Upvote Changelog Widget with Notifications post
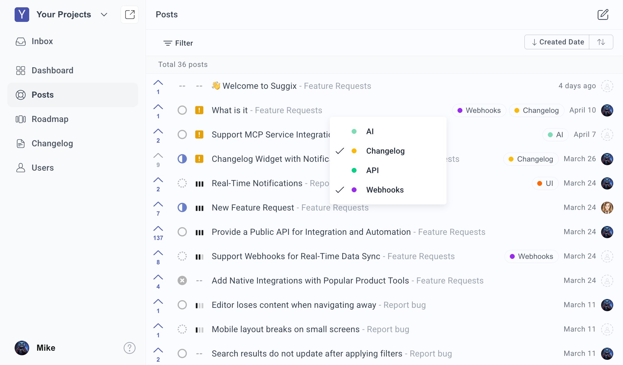The width and height of the screenshot is (623, 365). point(158,160)
